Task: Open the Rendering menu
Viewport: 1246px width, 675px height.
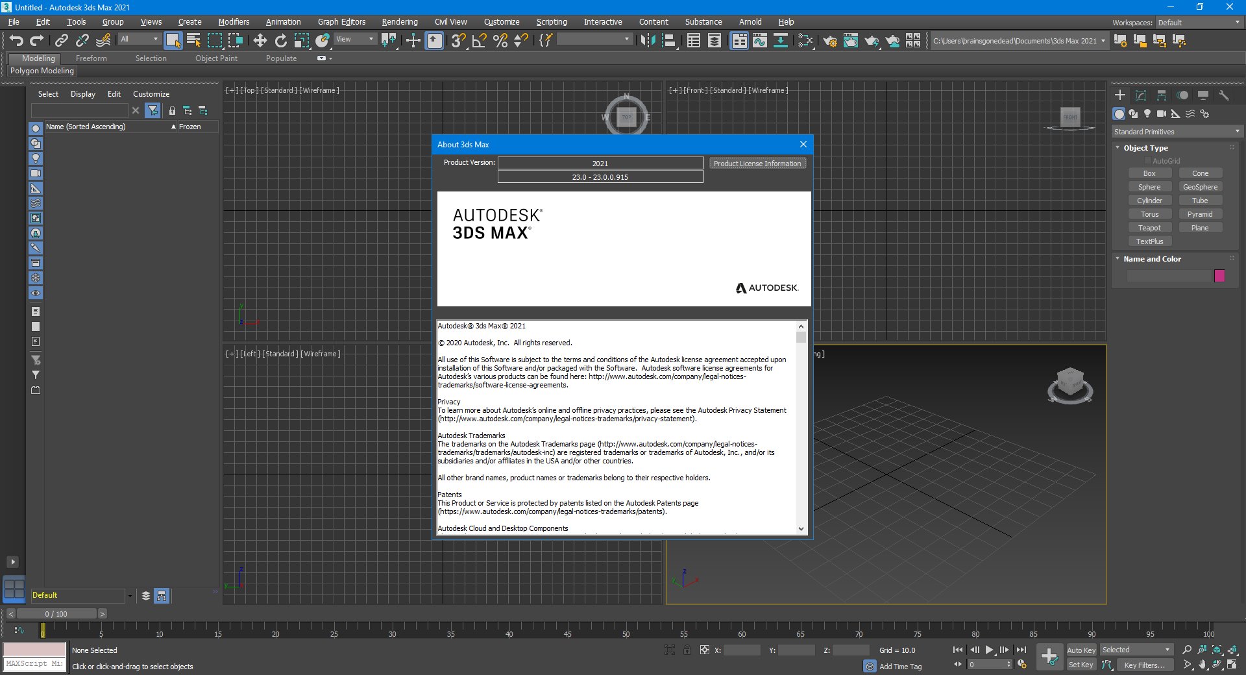Action: [400, 22]
